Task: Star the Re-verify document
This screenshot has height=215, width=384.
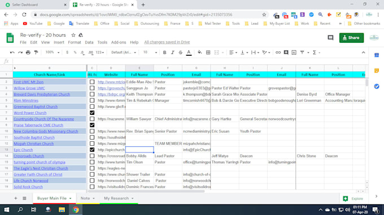Action: 73,35
